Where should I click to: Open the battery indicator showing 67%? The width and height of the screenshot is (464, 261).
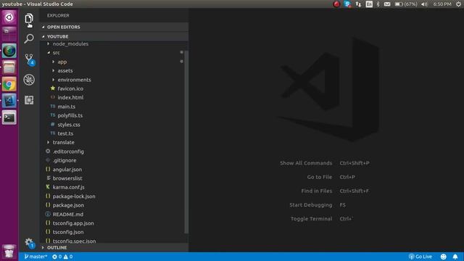406,4
